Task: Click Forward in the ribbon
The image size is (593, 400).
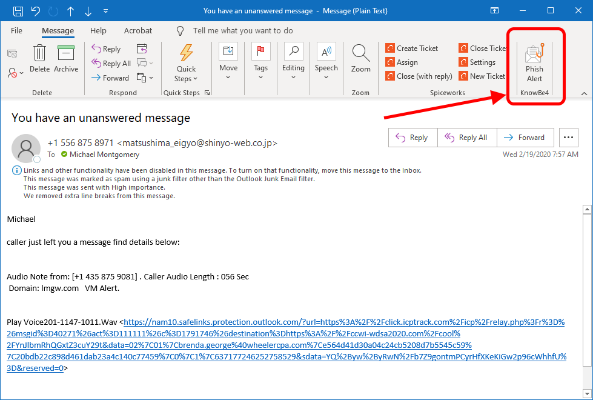Action: click(110, 78)
